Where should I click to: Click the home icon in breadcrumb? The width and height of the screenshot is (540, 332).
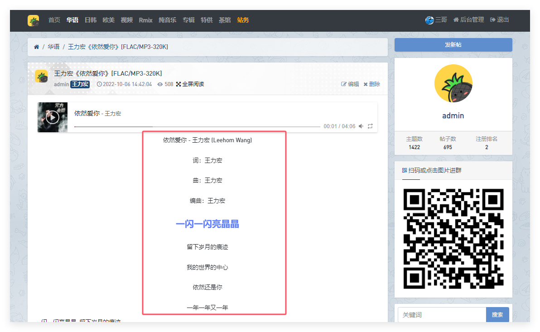pos(36,47)
